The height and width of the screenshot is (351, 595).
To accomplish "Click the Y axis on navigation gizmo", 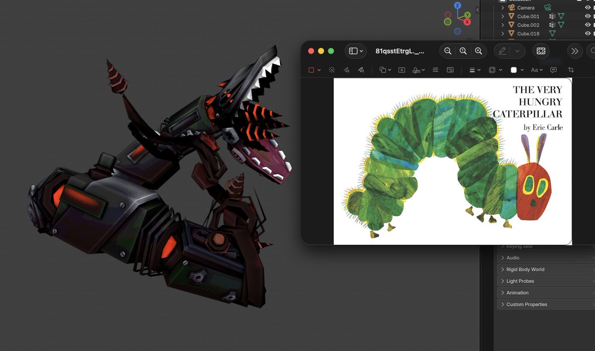I will point(467,15).
